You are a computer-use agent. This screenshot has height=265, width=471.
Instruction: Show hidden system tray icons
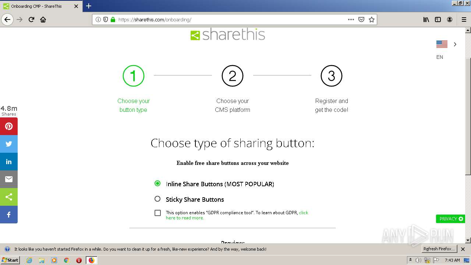point(410,260)
